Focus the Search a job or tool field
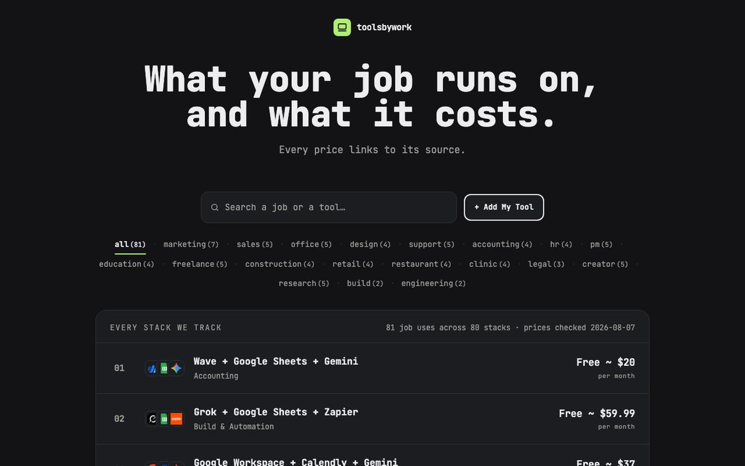Screen dimensions: 745x466 (x=329, y=207)
